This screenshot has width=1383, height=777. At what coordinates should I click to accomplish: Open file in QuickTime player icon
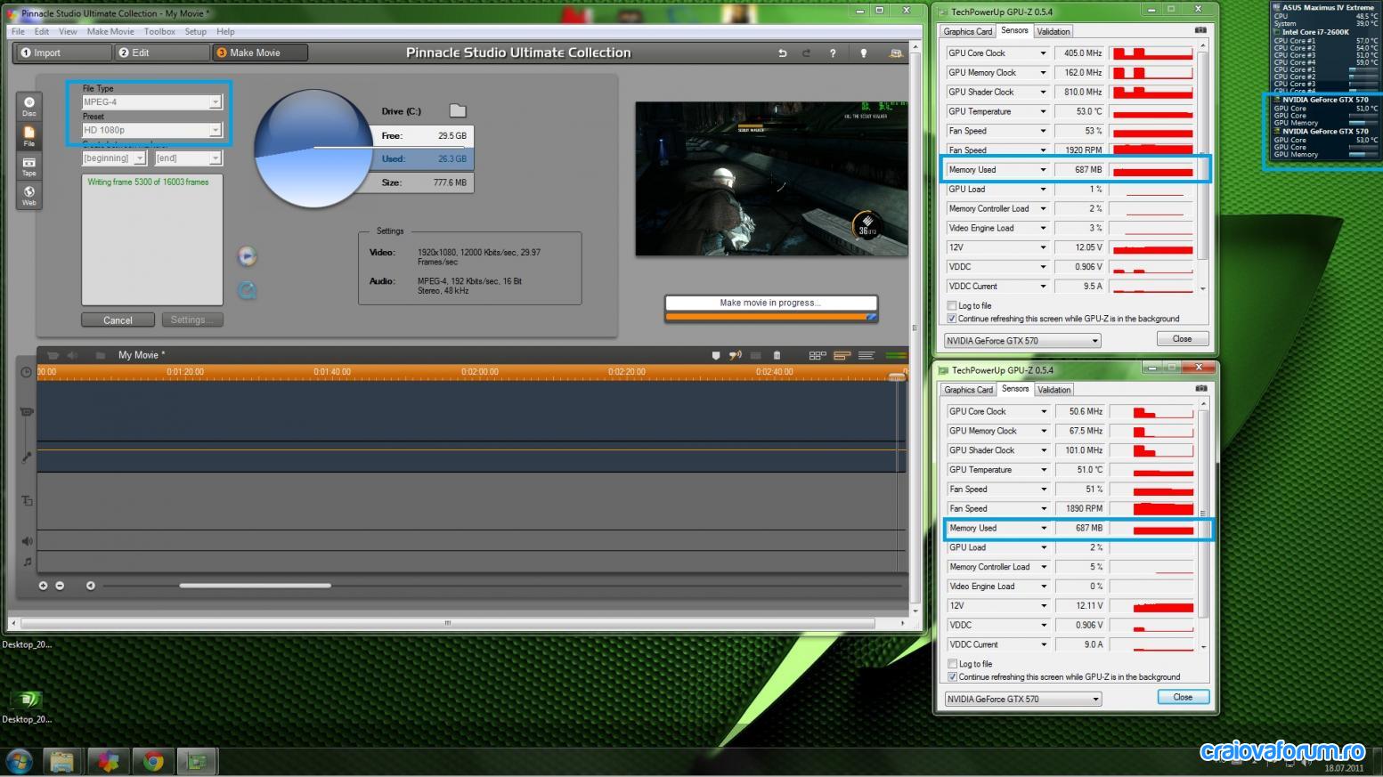247,290
